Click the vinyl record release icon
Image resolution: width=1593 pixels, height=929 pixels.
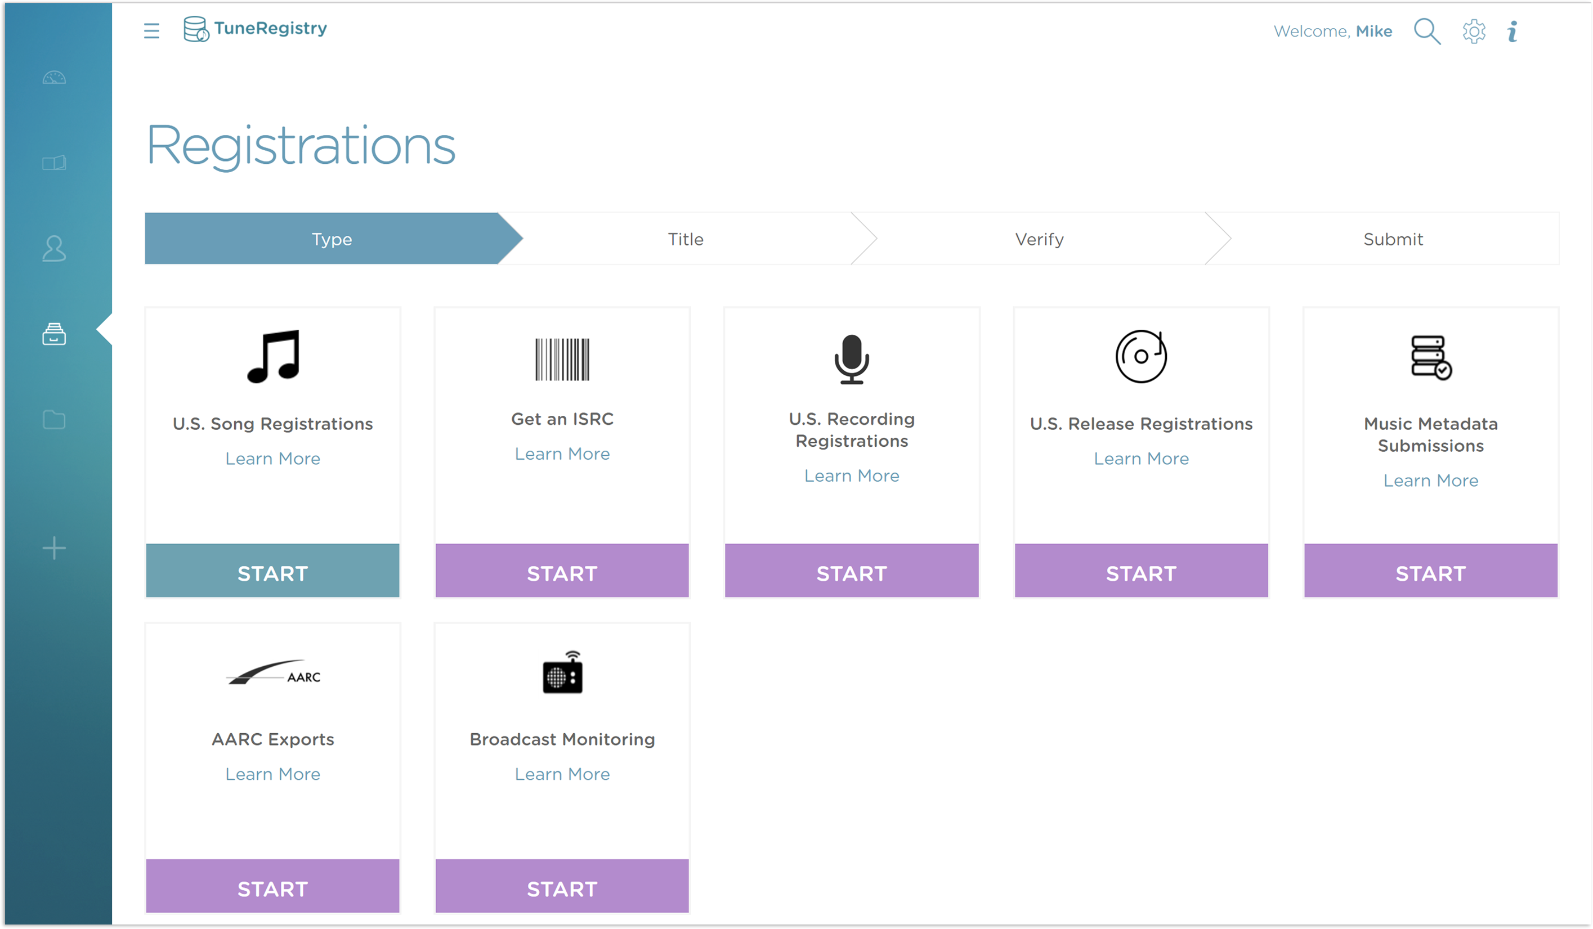1141,356
